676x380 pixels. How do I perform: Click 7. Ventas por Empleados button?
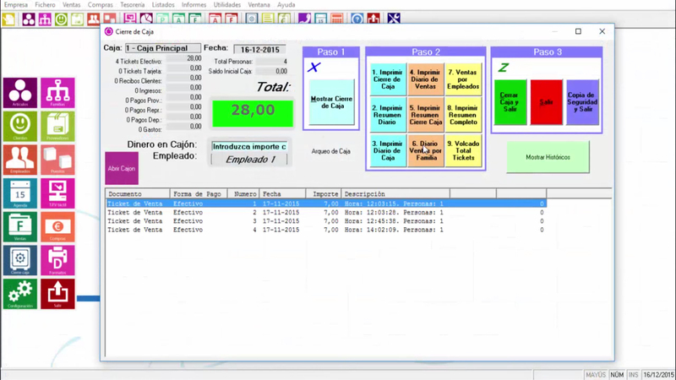(x=463, y=79)
